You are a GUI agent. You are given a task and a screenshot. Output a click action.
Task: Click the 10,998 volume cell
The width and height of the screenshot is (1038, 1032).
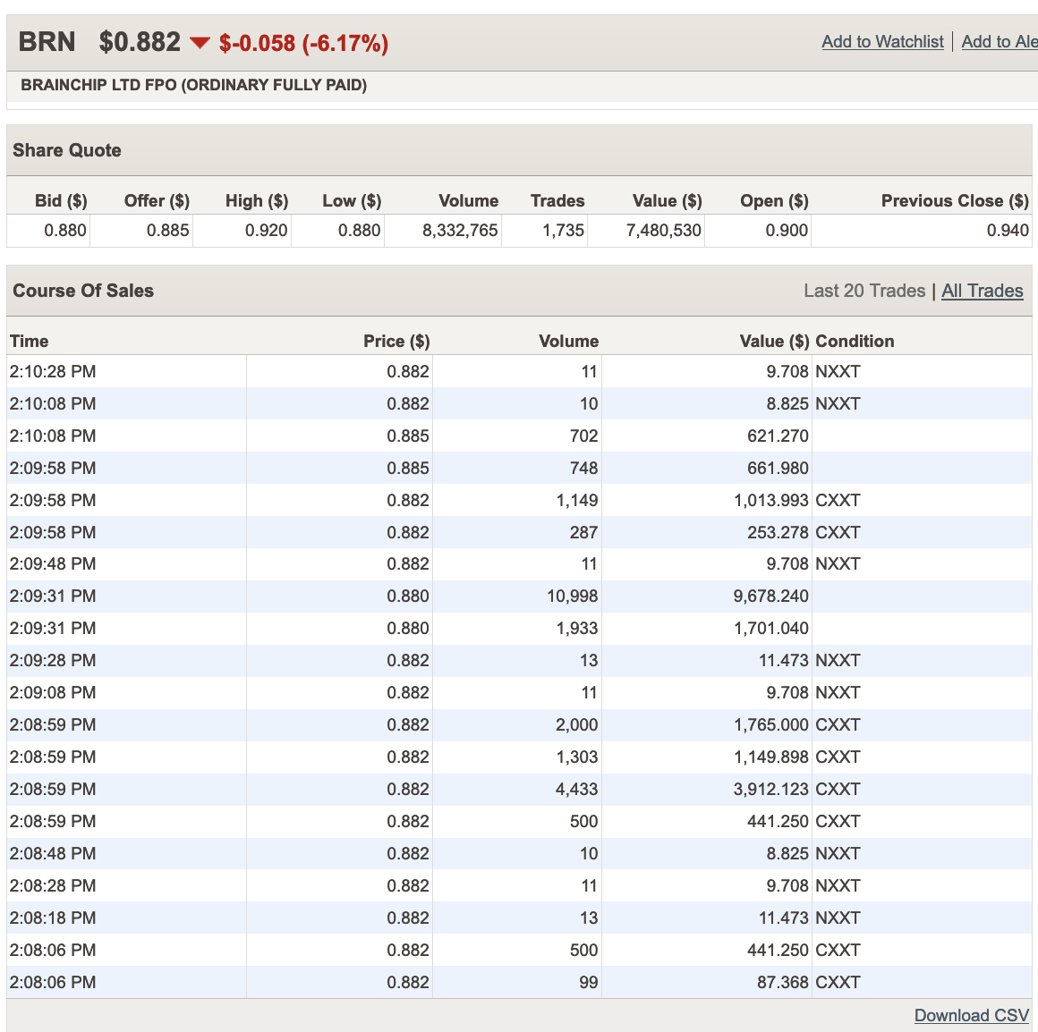pyautogui.click(x=572, y=596)
